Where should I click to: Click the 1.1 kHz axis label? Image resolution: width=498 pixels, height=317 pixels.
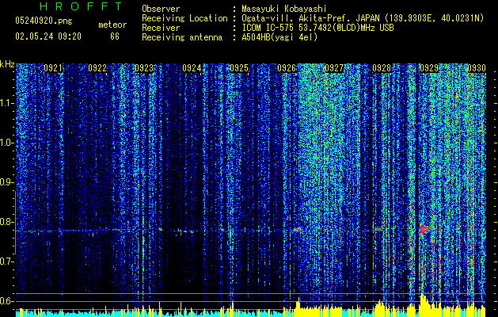coord(6,103)
